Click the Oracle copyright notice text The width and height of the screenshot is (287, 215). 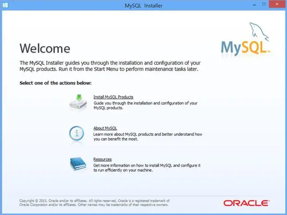pos(94,203)
